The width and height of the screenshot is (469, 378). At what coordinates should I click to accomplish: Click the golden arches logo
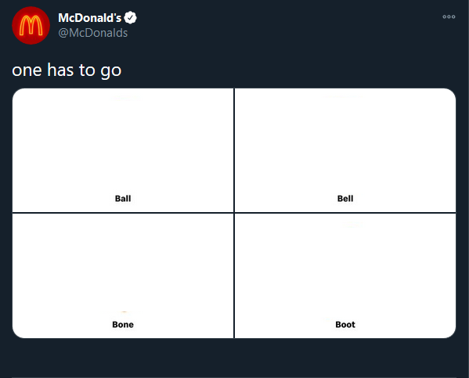tap(31, 25)
